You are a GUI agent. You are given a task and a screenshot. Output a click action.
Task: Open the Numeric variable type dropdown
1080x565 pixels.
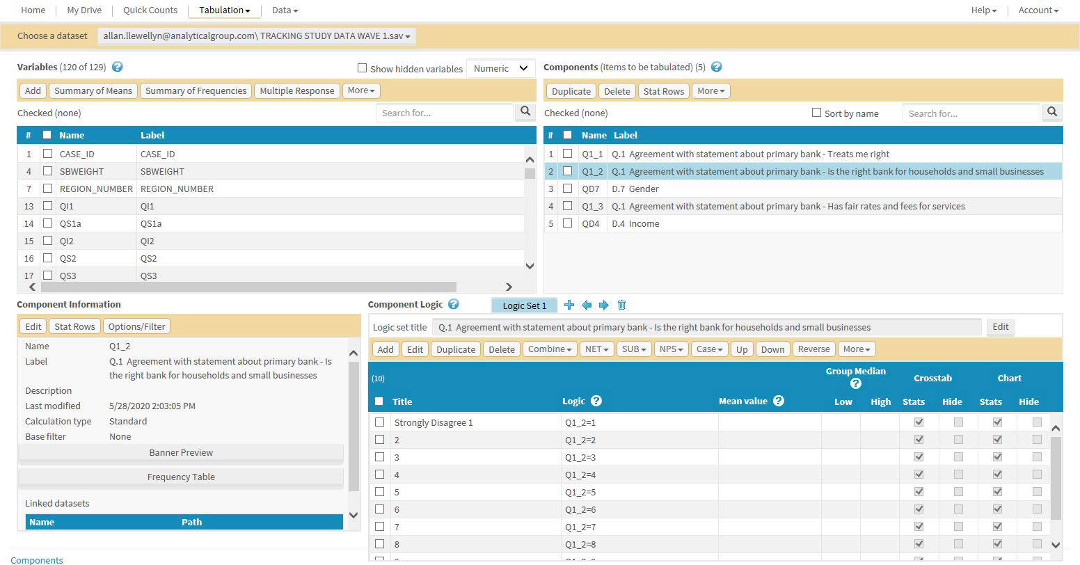(x=500, y=68)
